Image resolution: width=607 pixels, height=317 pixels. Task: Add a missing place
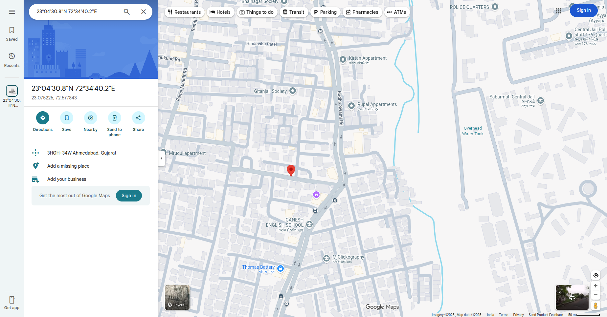pos(91,166)
